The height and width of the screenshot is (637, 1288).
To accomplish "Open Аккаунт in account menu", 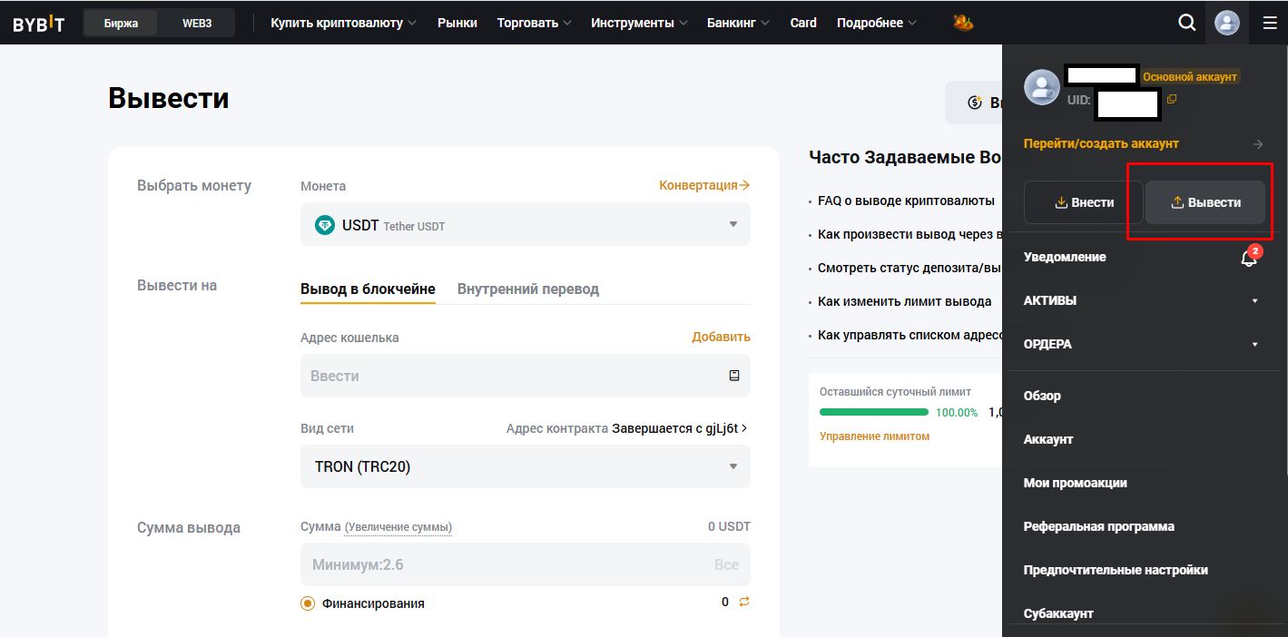I will click(x=1048, y=439).
